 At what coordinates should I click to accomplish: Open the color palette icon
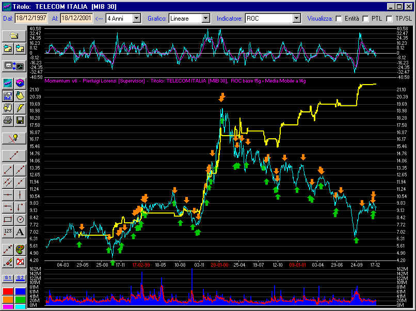(x=20, y=250)
